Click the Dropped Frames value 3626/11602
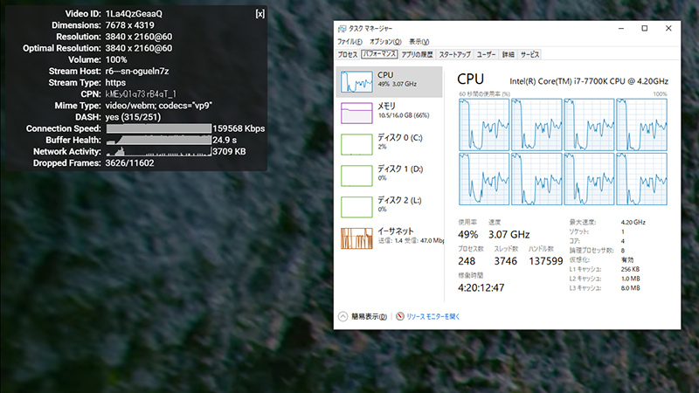 129,163
